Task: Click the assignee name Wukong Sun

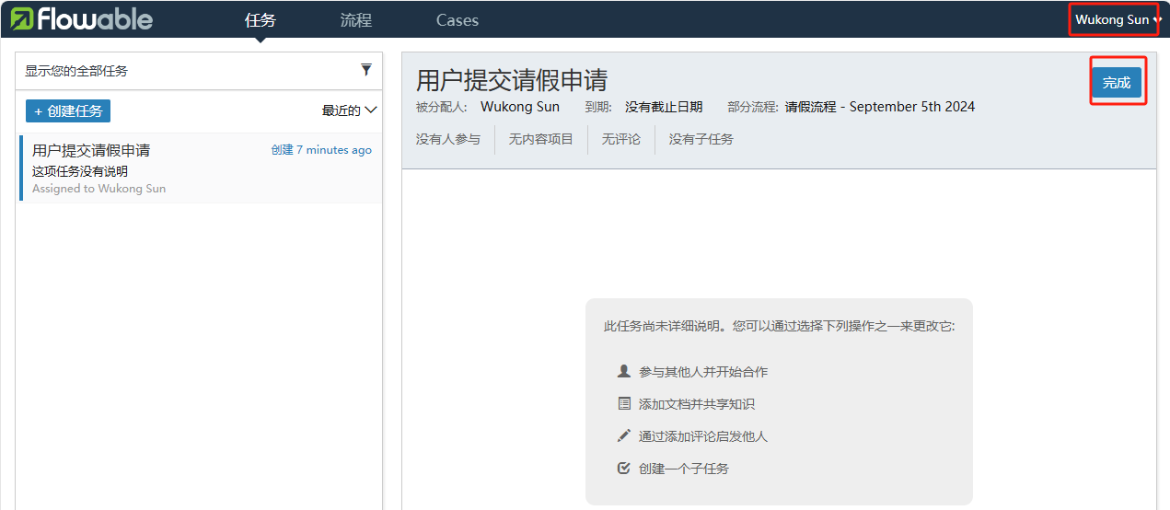Action: pyautogui.click(x=519, y=107)
